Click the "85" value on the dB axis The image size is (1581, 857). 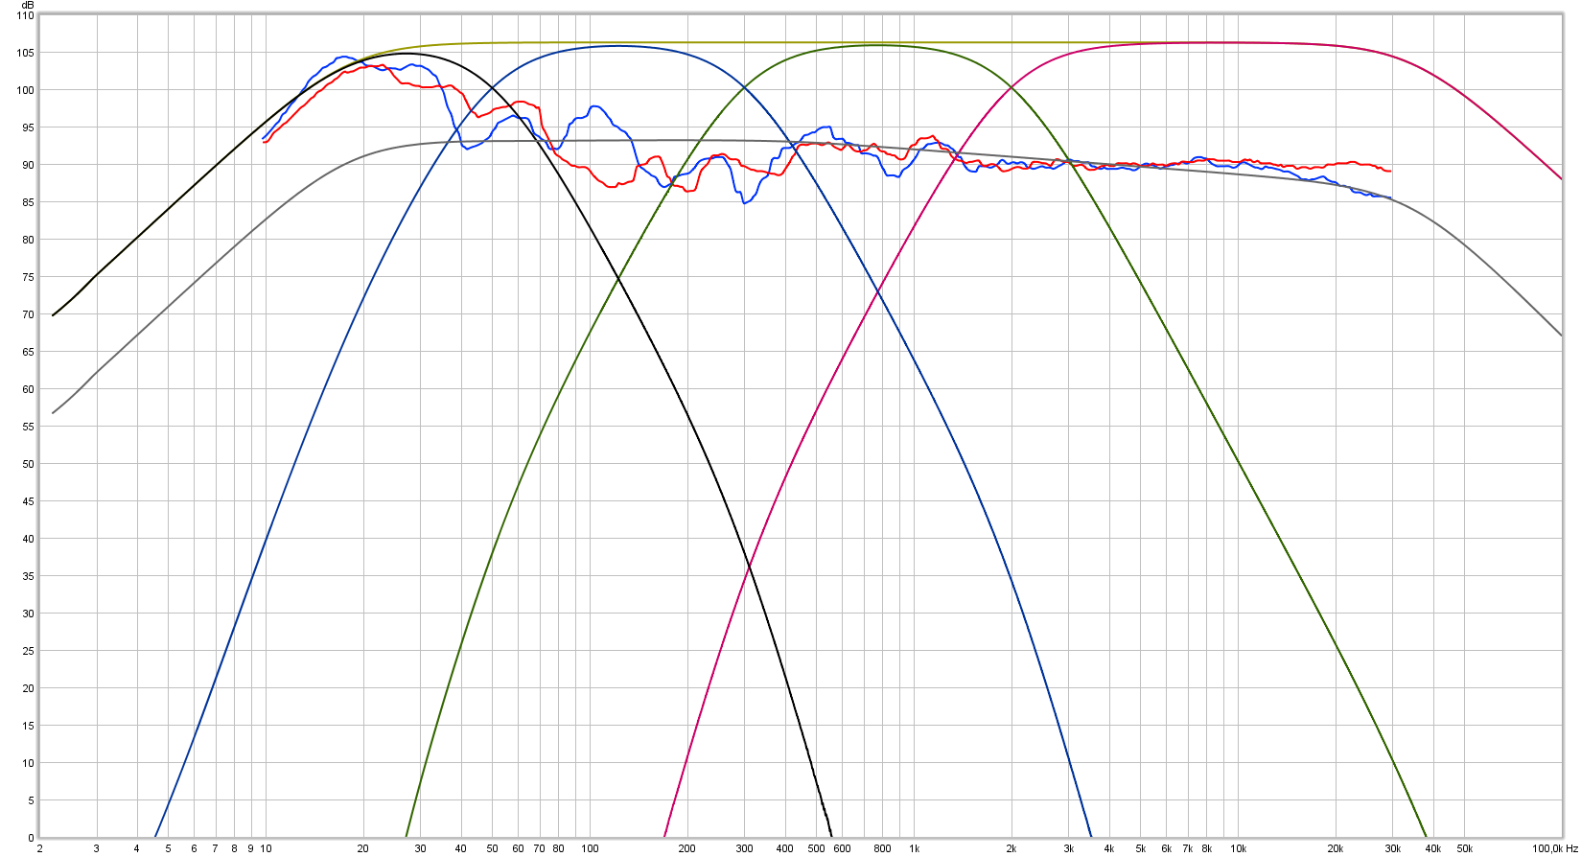[x=28, y=202]
